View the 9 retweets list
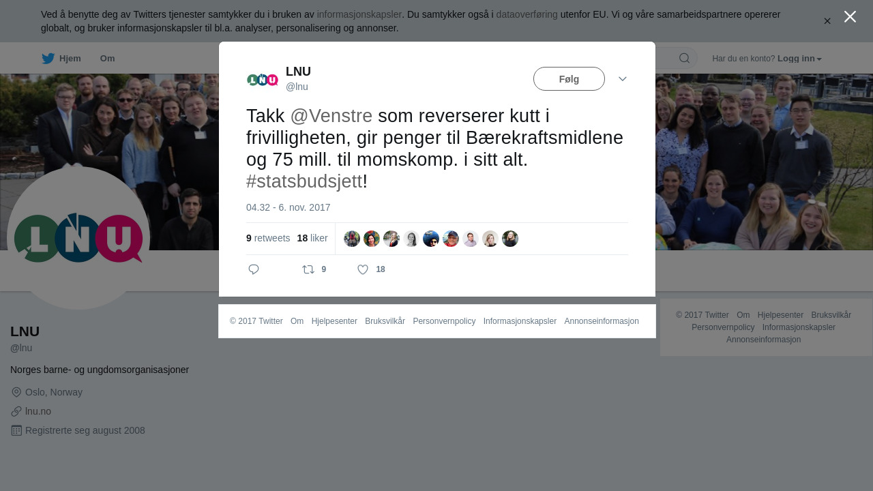This screenshot has width=873, height=491. click(268, 238)
